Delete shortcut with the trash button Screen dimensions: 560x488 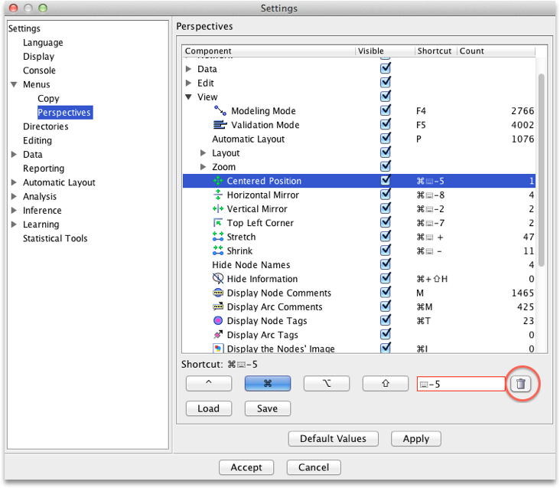click(521, 384)
